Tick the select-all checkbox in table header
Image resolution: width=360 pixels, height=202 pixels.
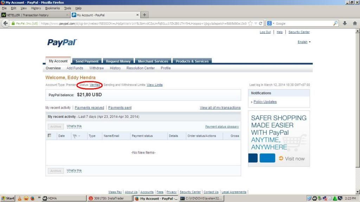click(50, 136)
